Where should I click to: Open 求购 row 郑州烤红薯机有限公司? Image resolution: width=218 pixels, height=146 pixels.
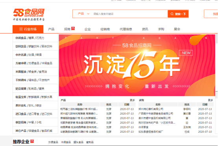pos(151,109)
